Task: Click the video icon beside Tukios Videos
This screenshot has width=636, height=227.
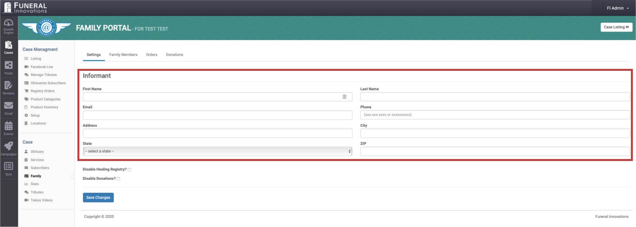Action: click(26, 200)
